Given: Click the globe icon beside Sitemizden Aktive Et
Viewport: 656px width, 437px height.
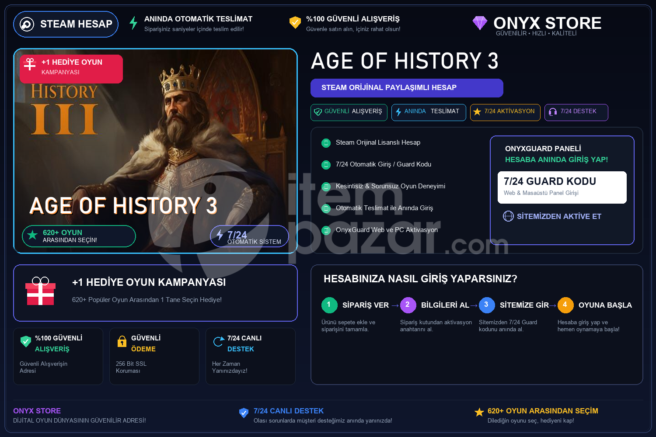Looking at the screenshot, I should (x=508, y=216).
